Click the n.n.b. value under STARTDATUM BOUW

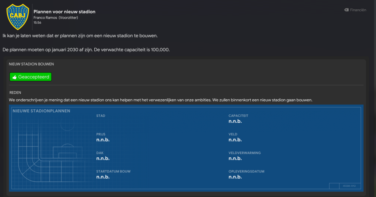point(103,177)
